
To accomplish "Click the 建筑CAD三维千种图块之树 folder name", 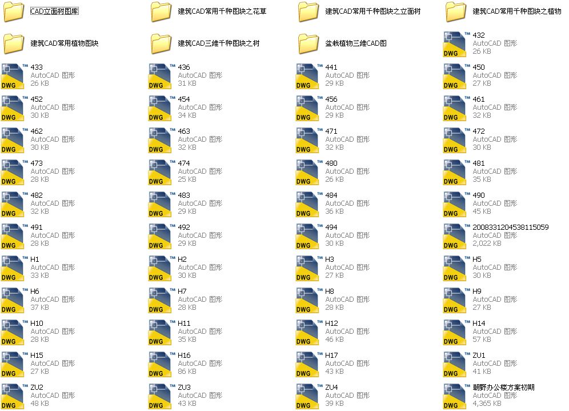I will [x=218, y=43].
